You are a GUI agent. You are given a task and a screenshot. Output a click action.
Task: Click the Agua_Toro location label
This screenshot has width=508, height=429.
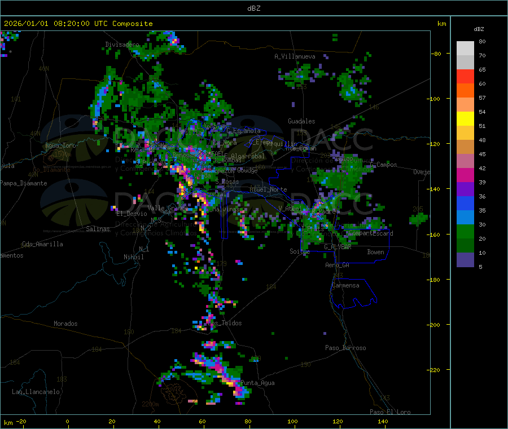[x=60, y=145]
